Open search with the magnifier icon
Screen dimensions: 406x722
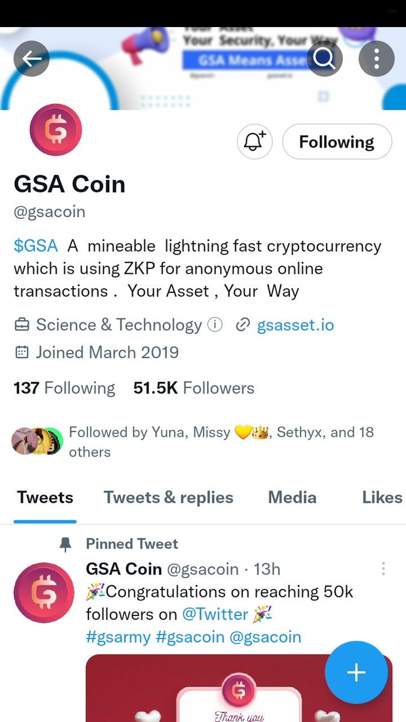(325, 58)
